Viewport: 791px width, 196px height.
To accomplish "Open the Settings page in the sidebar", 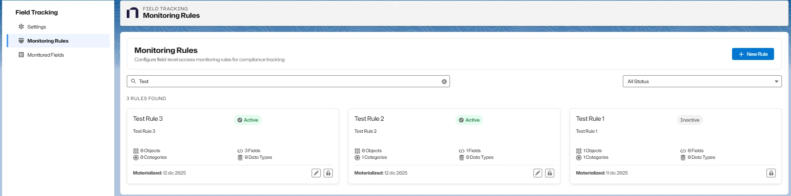I will coord(37,27).
